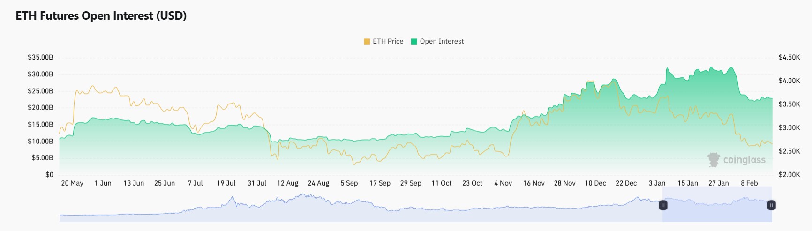812x231 pixels.
Task: Click the $0 left axis label
Action: 49,175
